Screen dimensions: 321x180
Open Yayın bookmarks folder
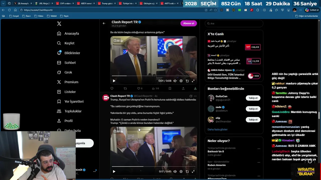(x=64, y=16)
